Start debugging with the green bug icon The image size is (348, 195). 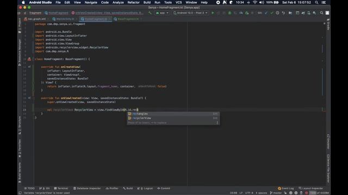point(229,13)
